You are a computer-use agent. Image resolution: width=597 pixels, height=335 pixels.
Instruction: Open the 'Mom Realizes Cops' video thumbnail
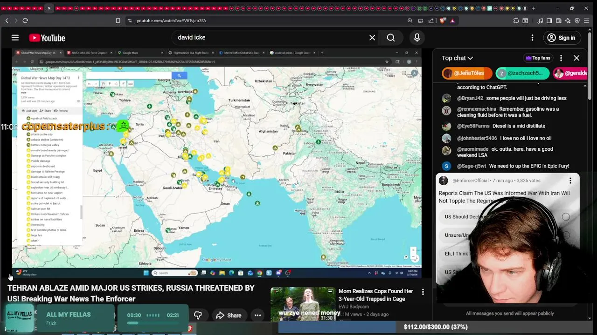tap(303, 304)
